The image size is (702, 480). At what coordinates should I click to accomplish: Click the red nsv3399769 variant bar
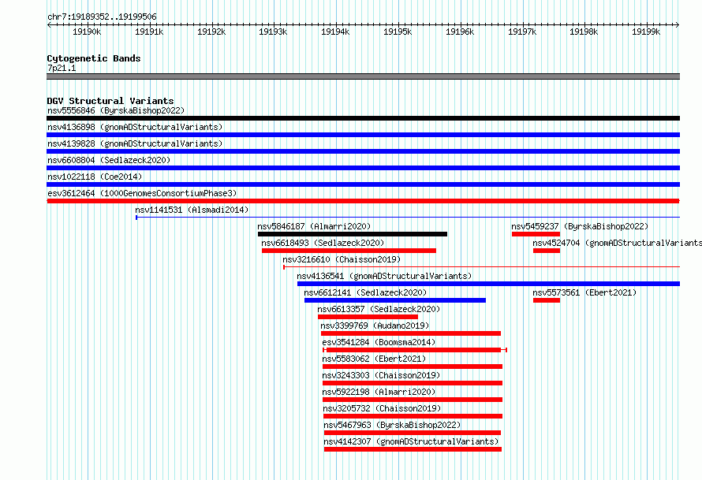coord(411,333)
